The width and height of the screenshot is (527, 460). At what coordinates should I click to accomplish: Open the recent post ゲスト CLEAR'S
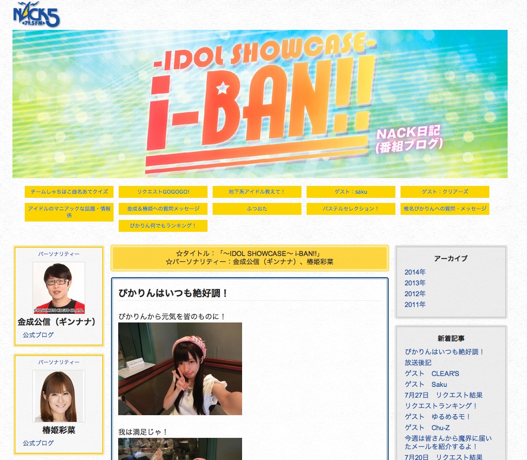pyautogui.click(x=432, y=373)
